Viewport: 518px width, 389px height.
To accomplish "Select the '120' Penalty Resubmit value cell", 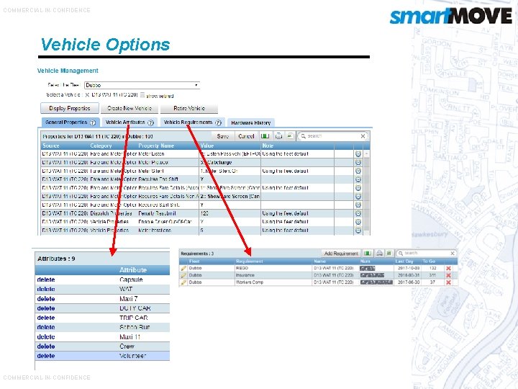I will [230, 213].
